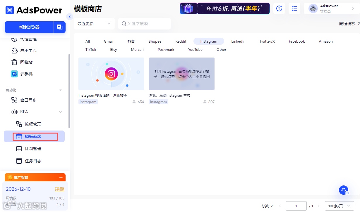Click the sidebar vertical scrollbar
The image size is (360, 212).
point(69,91)
